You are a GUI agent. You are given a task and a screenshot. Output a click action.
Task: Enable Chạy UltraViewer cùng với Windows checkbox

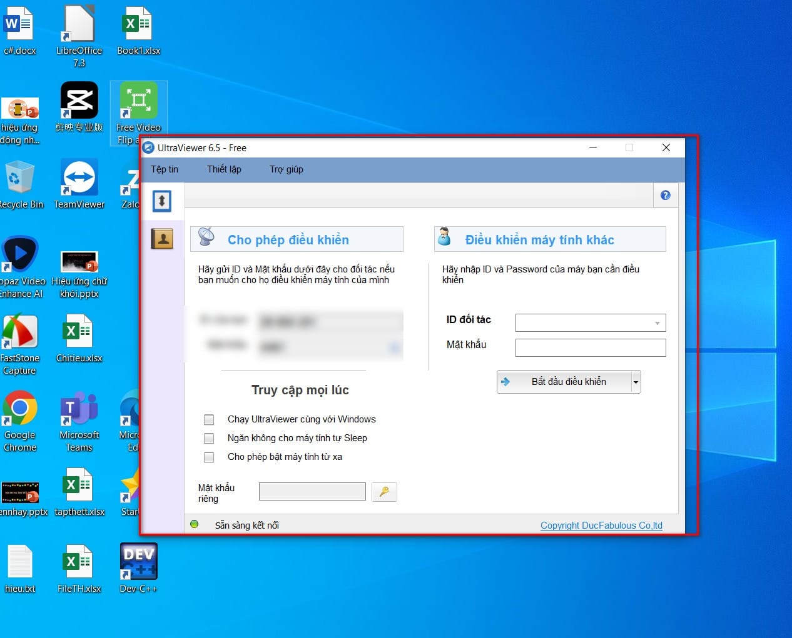[x=209, y=419]
